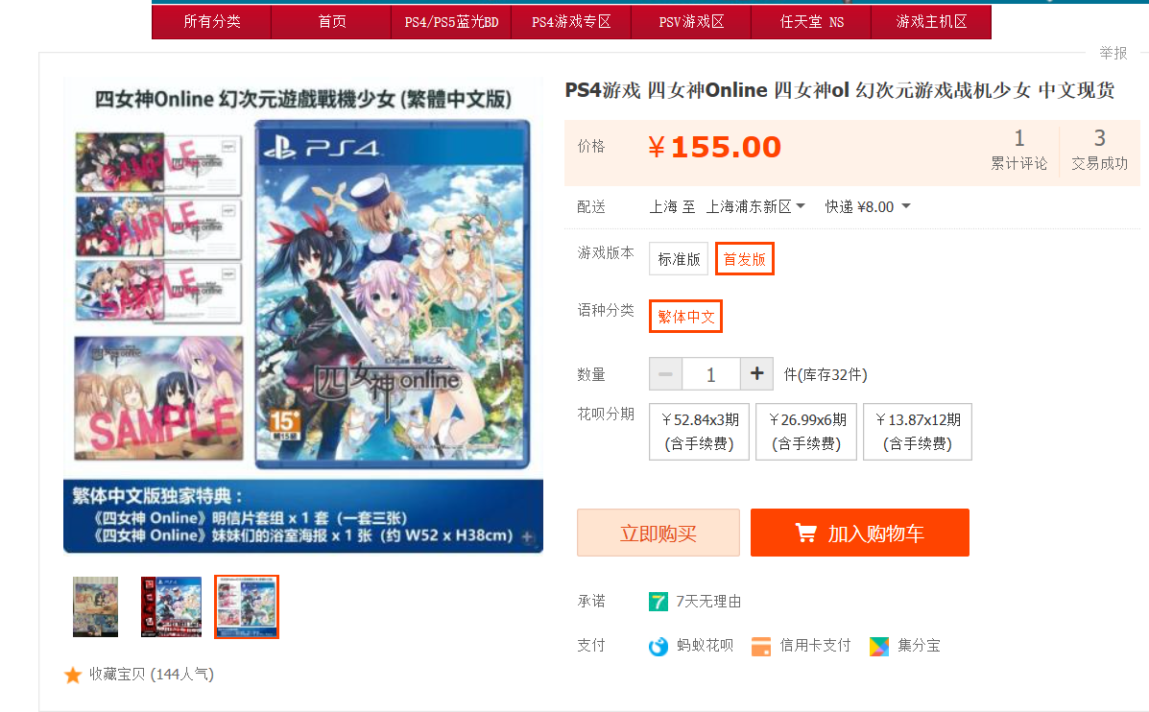
Task: Select the 繁体中文 language option
Action: [x=686, y=317]
